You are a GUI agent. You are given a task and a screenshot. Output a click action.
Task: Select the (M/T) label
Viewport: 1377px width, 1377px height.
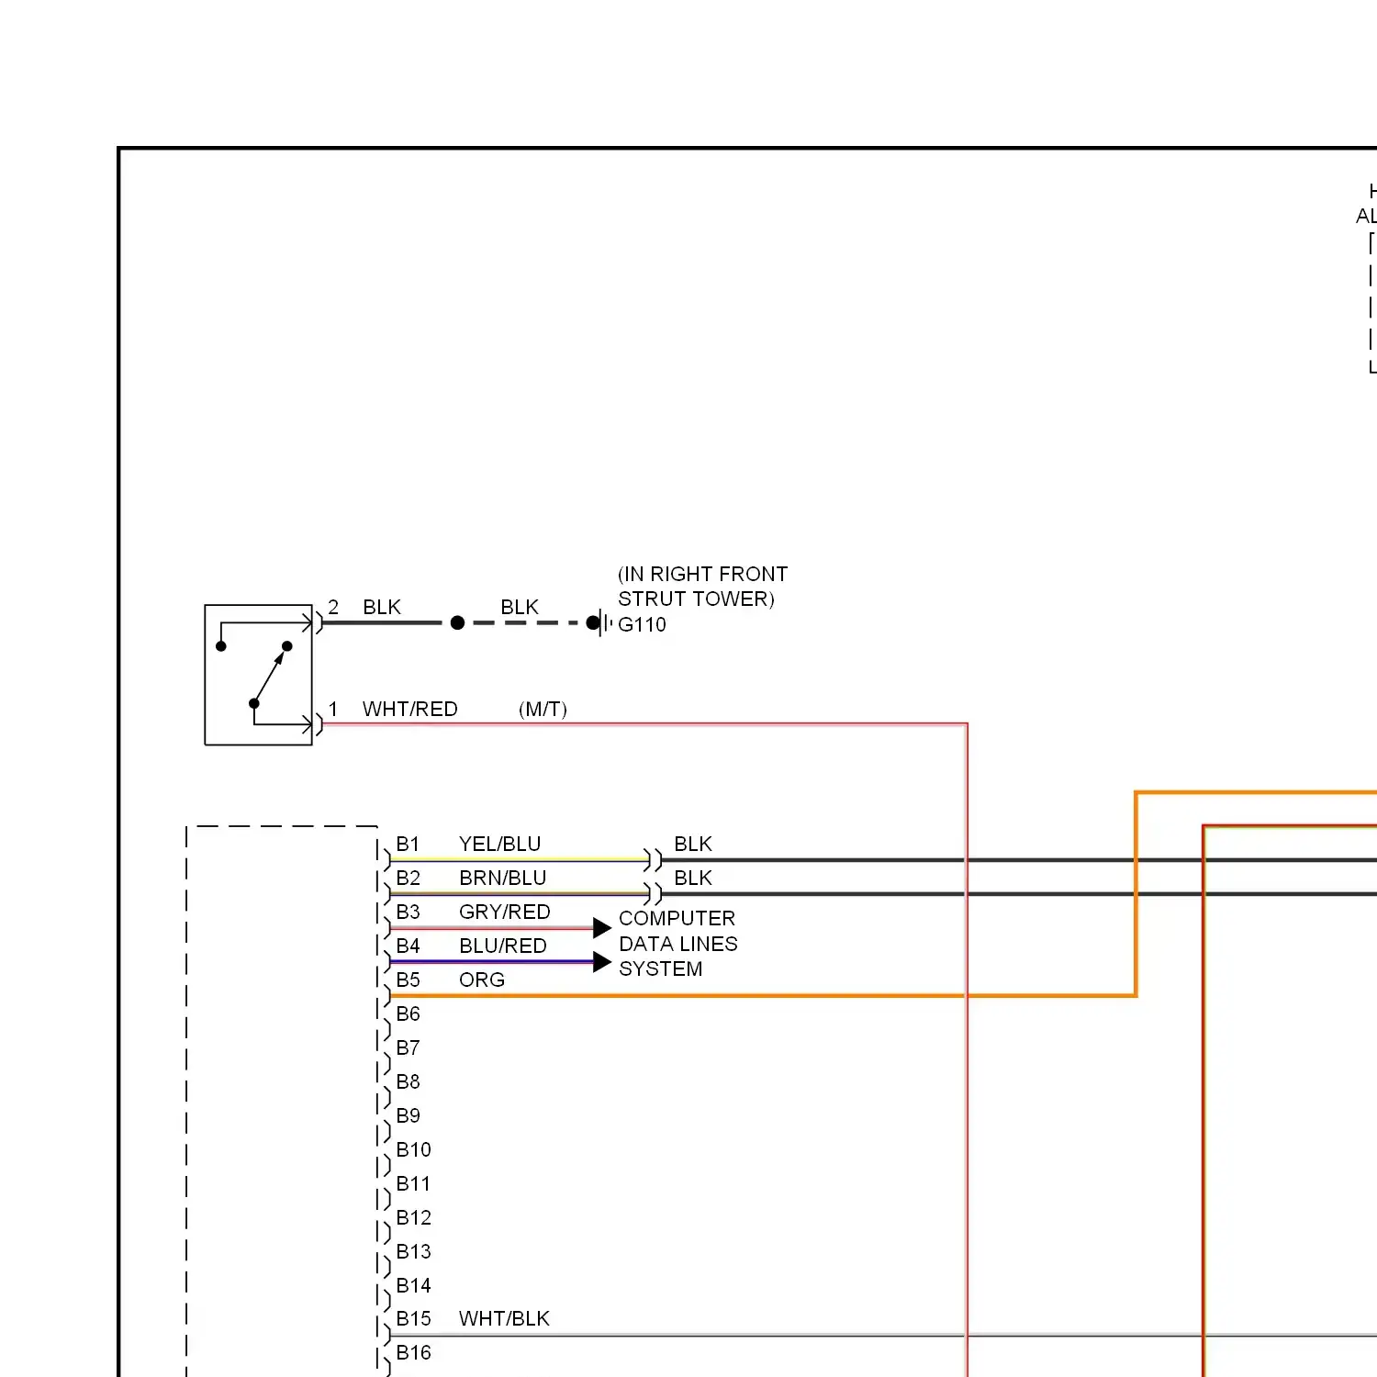(543, 709)
